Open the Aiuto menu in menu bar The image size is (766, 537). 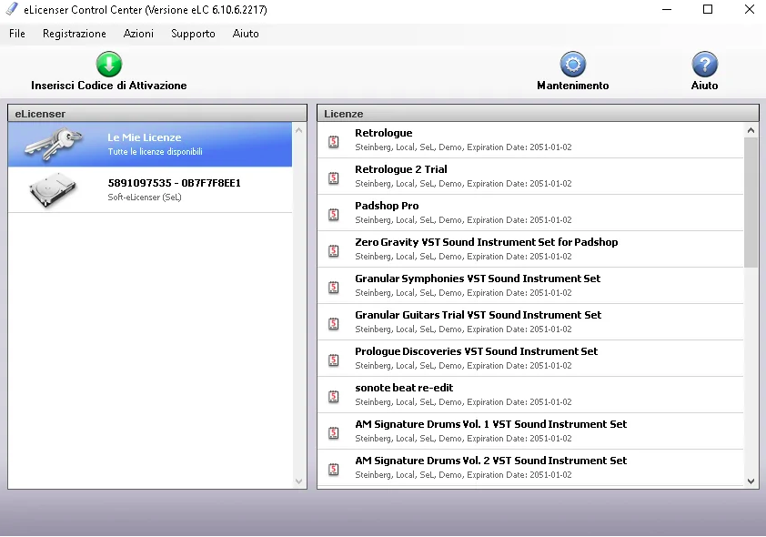(x=246, y=34)
